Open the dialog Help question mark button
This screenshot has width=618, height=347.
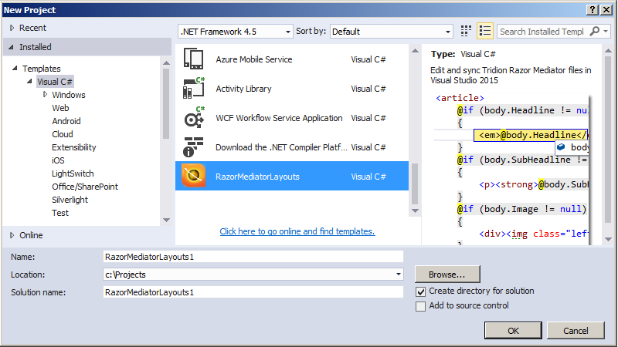(593, 10)
